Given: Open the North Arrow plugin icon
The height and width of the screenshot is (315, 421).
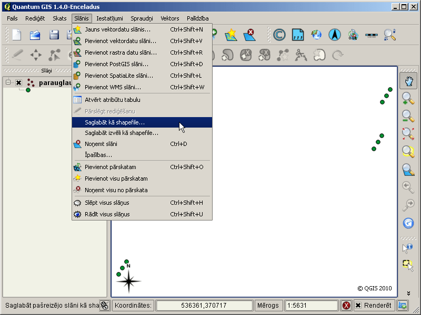Looking at the screenshot, I should tap(335, 35).
